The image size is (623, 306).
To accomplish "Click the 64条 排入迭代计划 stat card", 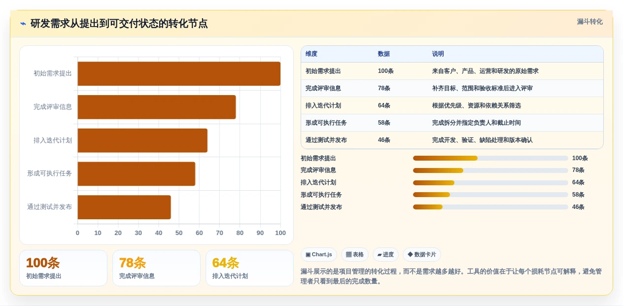I will (x=249, y=268).
